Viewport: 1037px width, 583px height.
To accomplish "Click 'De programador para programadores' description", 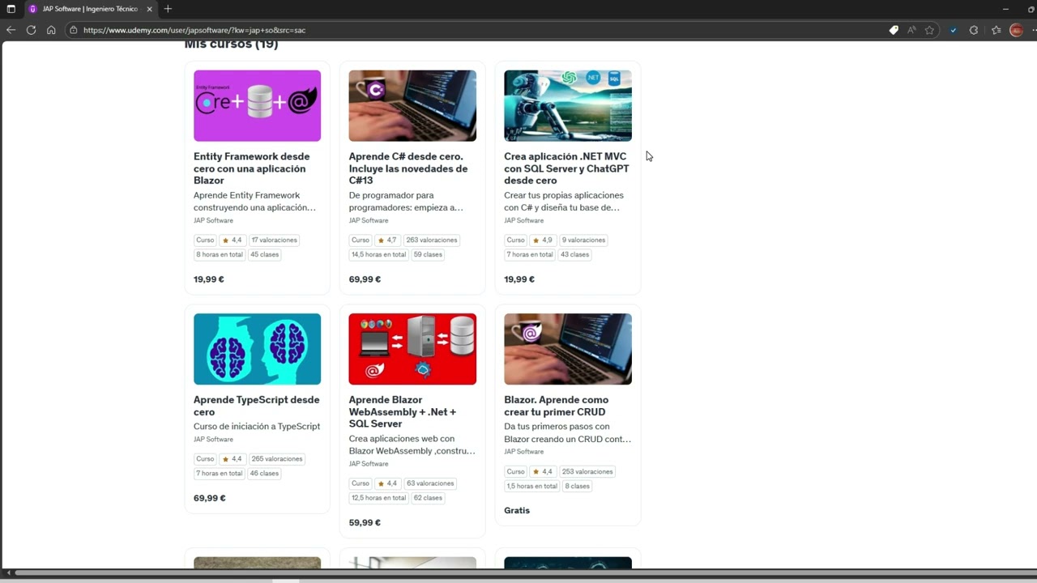I will point(406,202).
